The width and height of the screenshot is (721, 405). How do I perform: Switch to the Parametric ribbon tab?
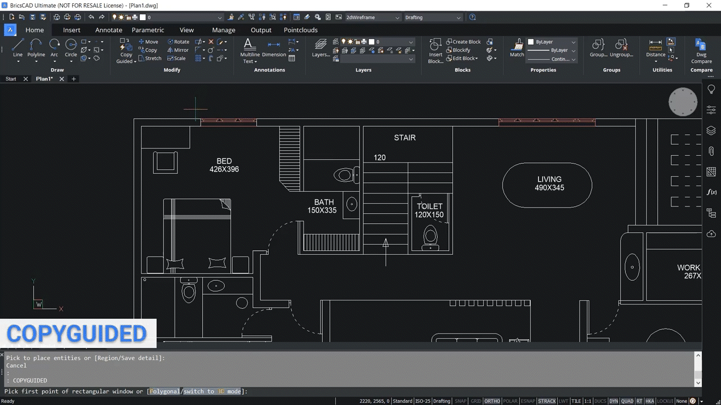148,30
